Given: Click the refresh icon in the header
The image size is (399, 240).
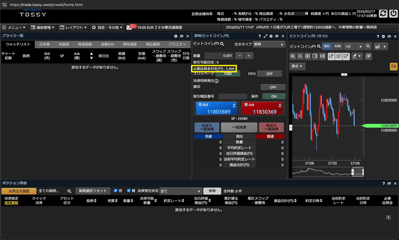Looking at the screenshot, I should pos(383,15).
